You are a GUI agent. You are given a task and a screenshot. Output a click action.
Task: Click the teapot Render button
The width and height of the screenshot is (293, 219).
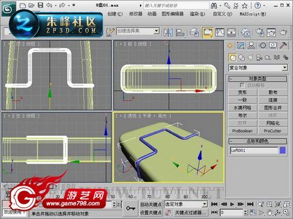283,32
